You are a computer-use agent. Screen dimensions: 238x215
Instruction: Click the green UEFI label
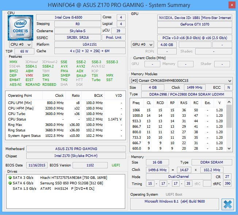[x=116, y=165]
